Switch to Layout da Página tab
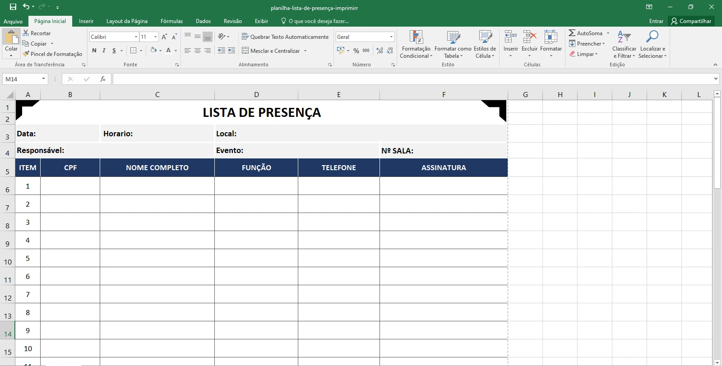This screenshot has height=366, width=722. click(x=127, y=21)
